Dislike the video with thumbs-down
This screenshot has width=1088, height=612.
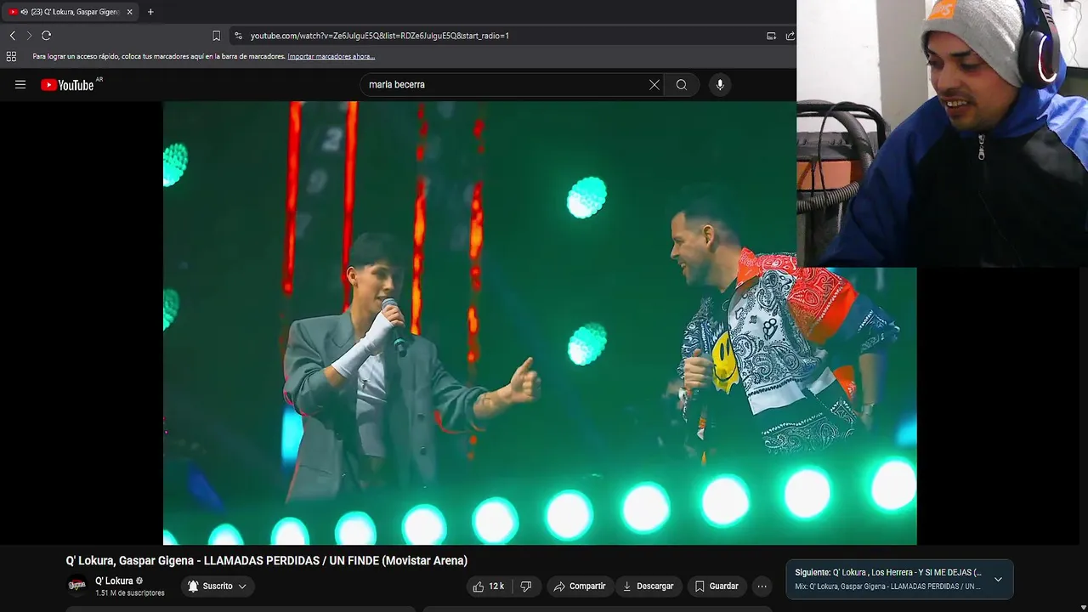point(526,586)
